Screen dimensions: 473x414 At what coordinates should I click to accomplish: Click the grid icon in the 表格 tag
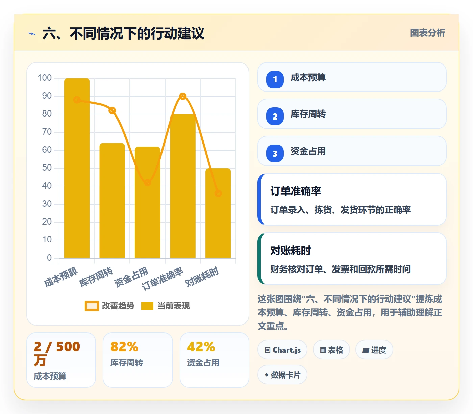pyautogui.click(x=323, y=350)
